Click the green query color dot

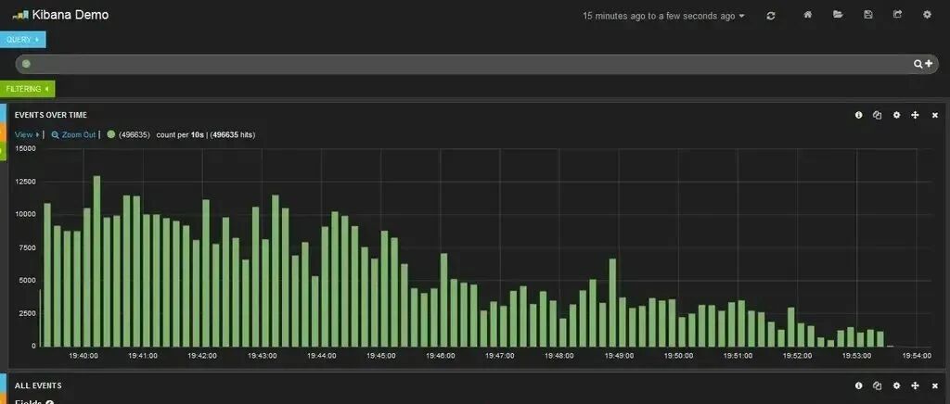click(26, 64)
